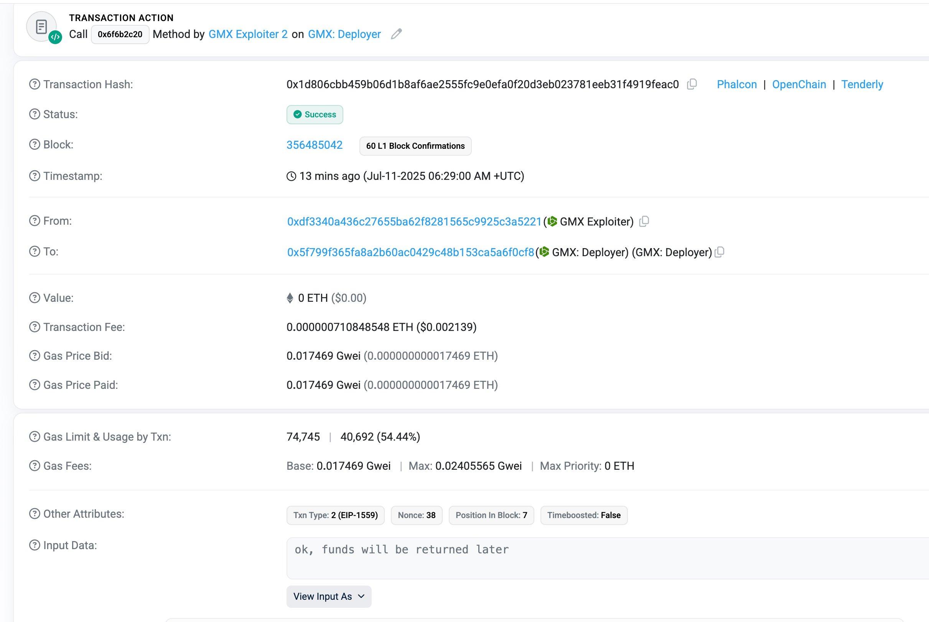Click the Nonce: 38 badge
The height and width of the screenshot is (622, 929).
pyautogui.click(x=417, y=515)
